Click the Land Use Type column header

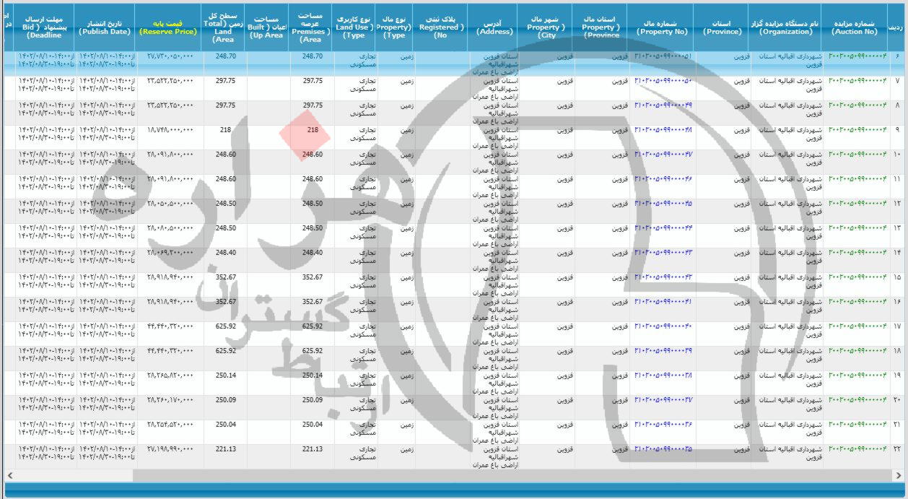click(354, 27)
